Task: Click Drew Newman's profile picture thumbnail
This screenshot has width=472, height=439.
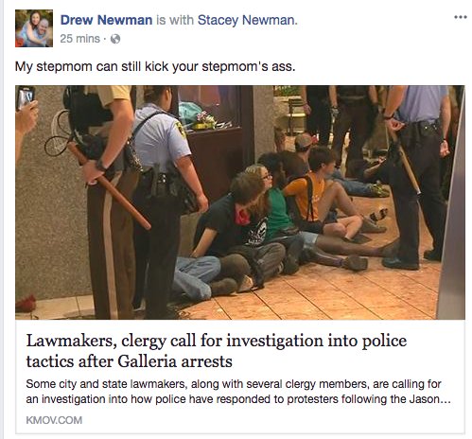Action: point(34,28)
